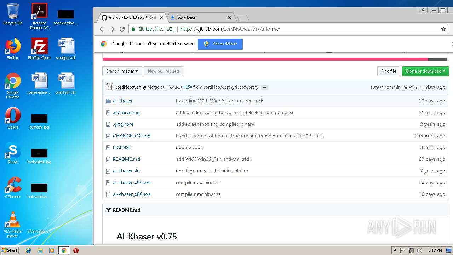The width and height of the screenshot is (453, 255).
Task: Open Clone or download dropdown
Action: 425,71
